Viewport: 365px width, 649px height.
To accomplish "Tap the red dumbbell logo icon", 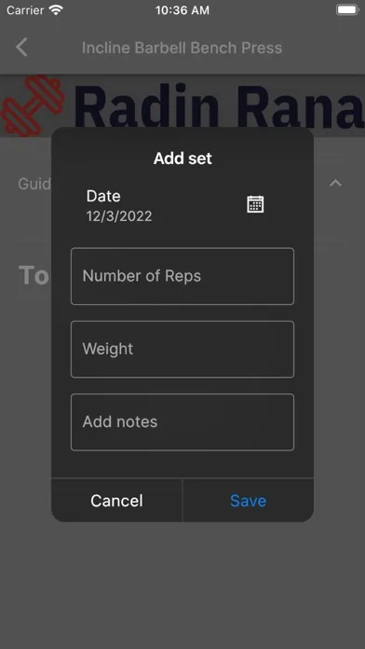I will pyautogui.click(x=33, y=105).
